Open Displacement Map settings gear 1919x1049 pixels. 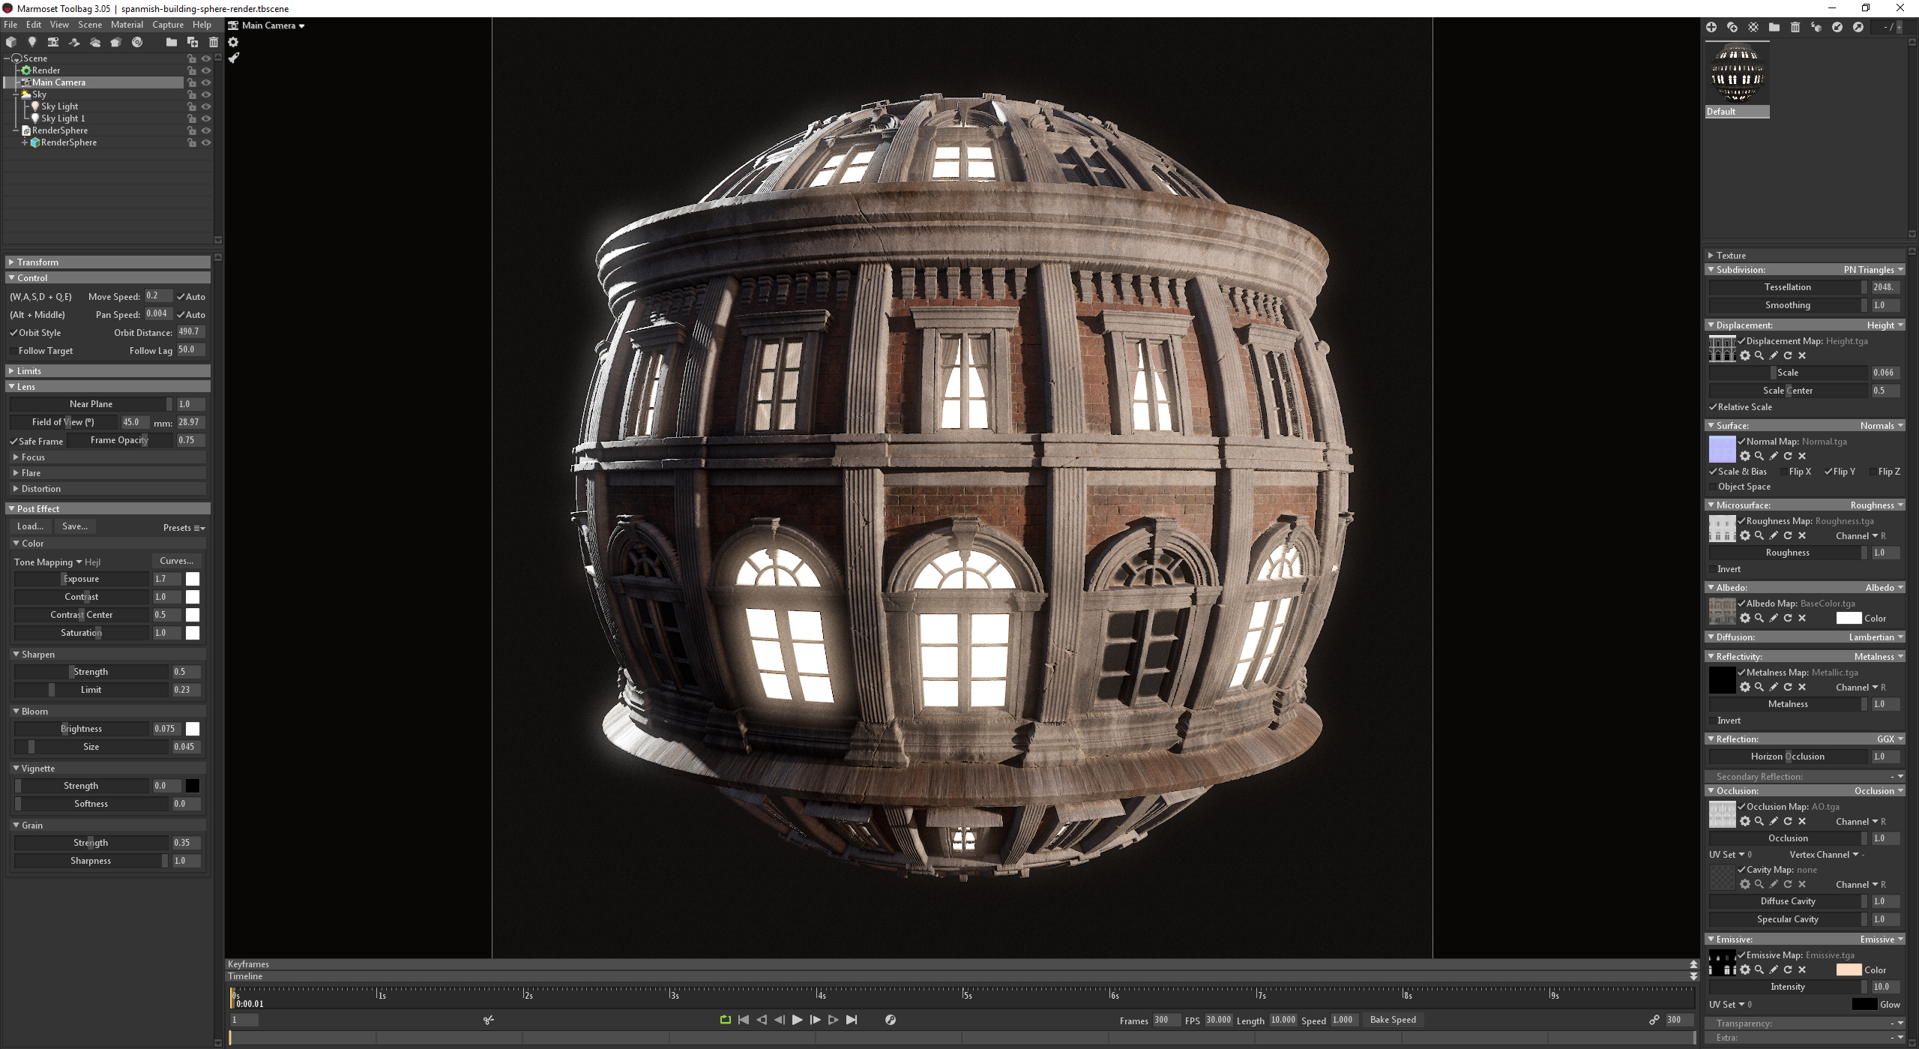[1745, 355]
